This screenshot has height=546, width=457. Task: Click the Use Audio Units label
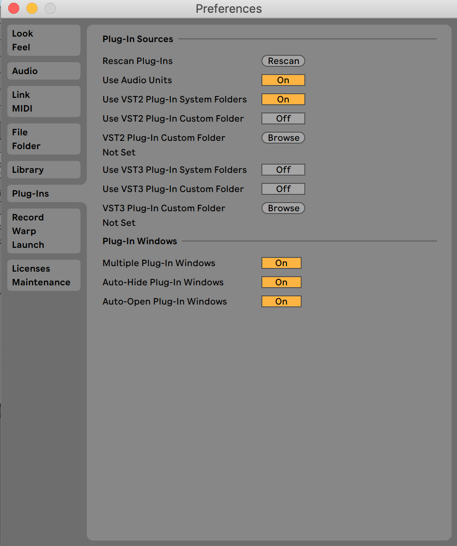click(137, 80)
